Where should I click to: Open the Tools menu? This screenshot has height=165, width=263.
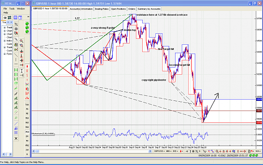tap(12, 8)
